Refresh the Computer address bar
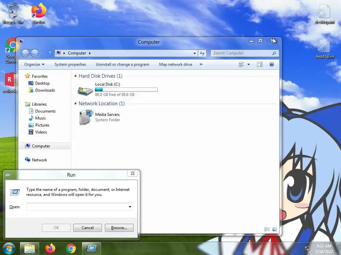The width and height of the screenshot is (341, 255). point(202,53)
